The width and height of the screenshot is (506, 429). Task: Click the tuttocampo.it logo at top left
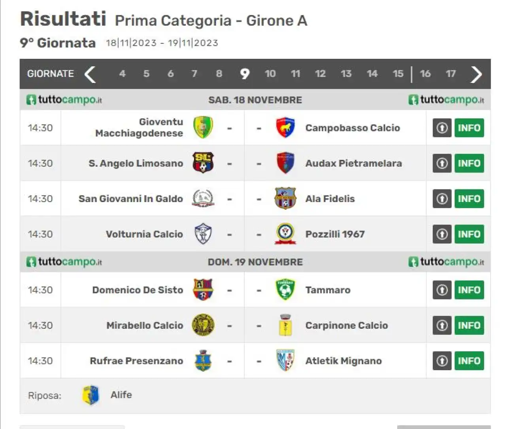click(x=64, y=100)
